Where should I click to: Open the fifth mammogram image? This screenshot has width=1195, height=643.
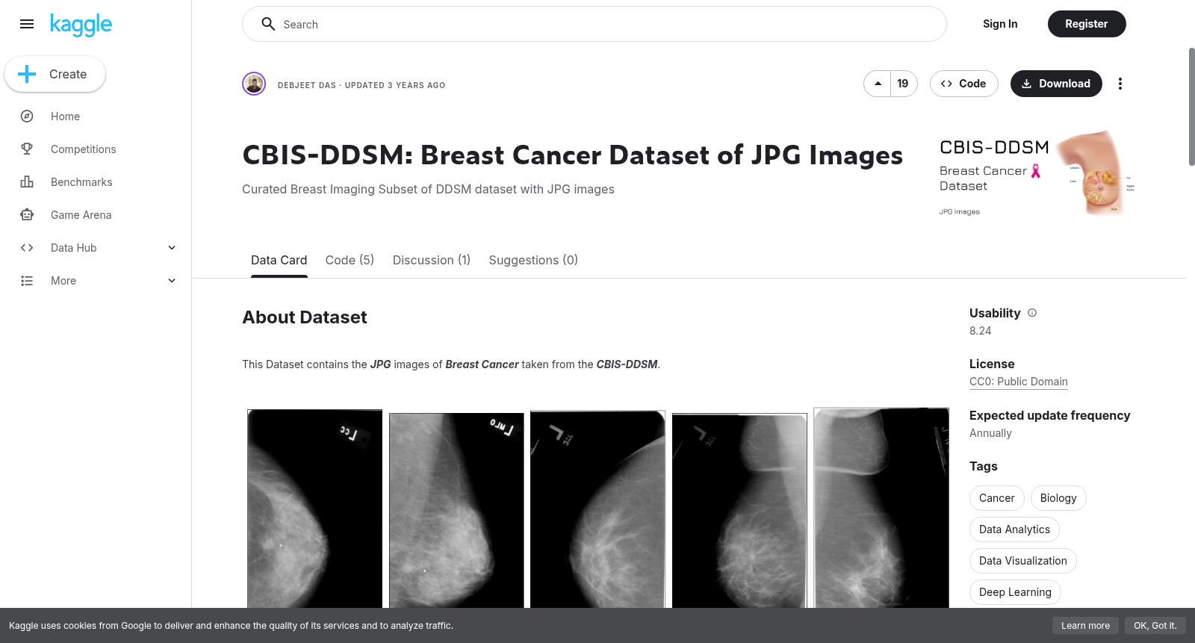881,508
